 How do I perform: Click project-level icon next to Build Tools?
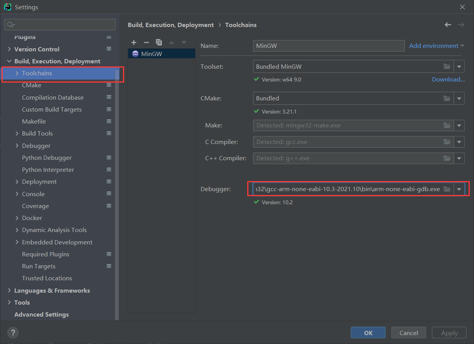109,133
